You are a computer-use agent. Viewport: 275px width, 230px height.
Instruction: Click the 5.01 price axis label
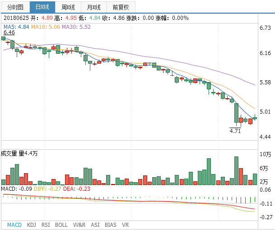pyautogui.click(x=265, y=112)
